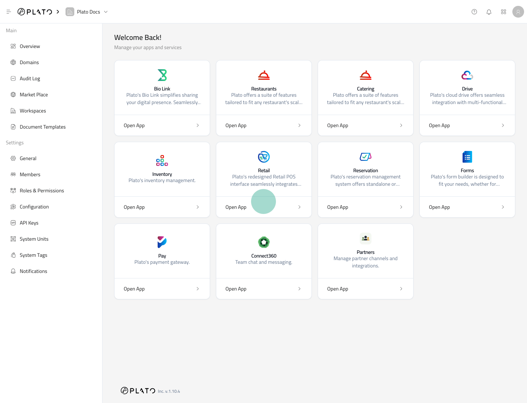The height and width of the screenshot is (403, 527).
Task: Open the user avatar menu
Action: coord(518,12)
